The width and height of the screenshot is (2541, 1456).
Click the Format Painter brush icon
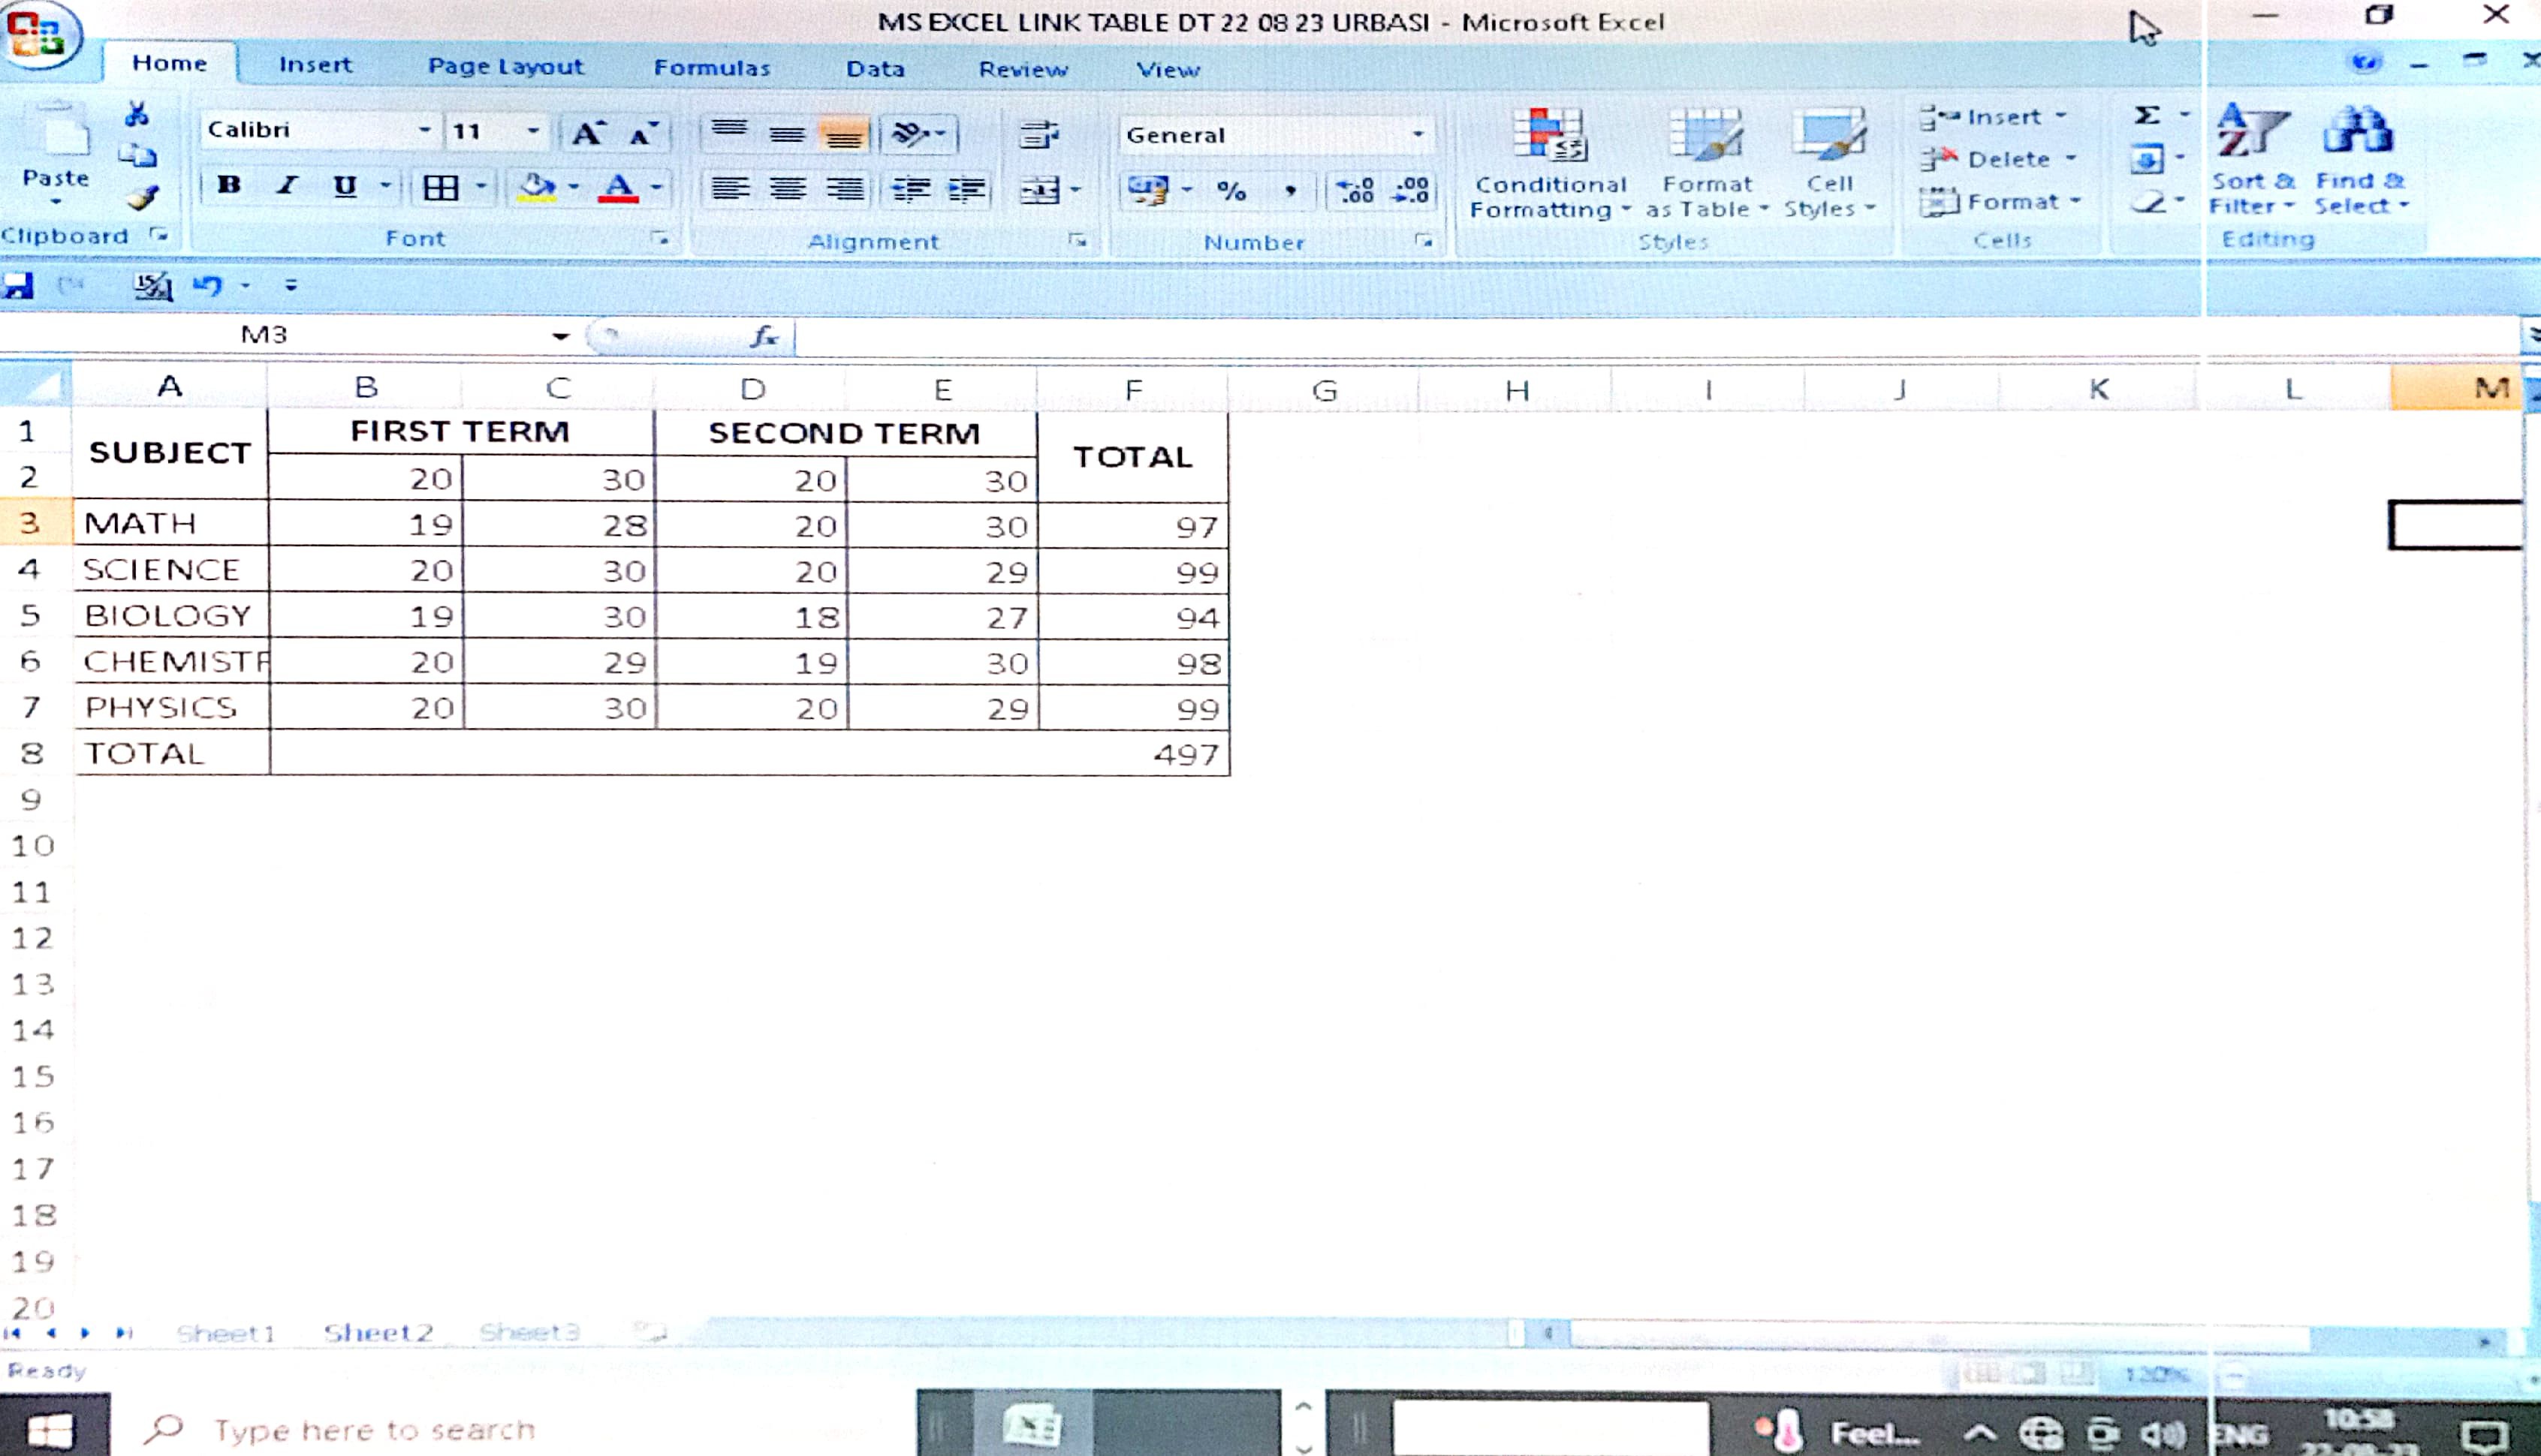(x=142, y=198)
